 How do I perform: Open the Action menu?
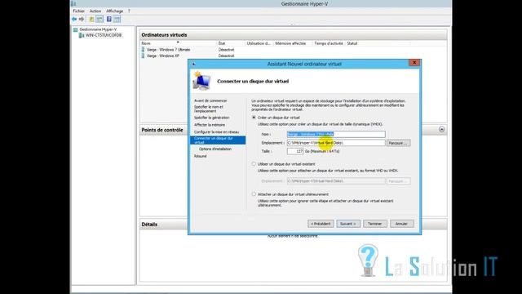tap(95, 11)
